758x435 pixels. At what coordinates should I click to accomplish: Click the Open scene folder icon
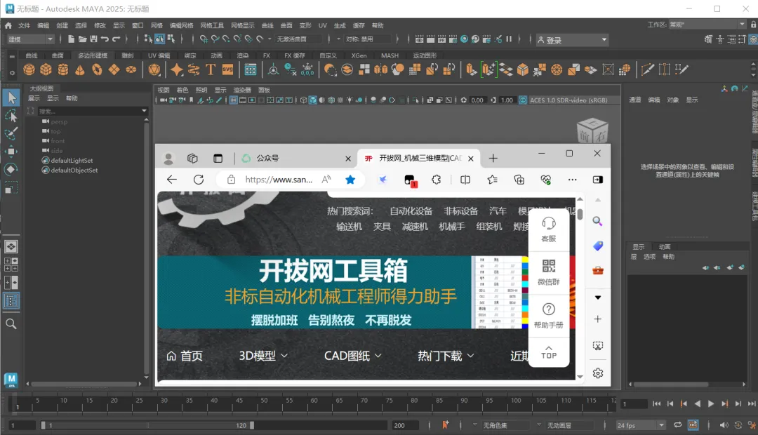(x=83, y=39)
